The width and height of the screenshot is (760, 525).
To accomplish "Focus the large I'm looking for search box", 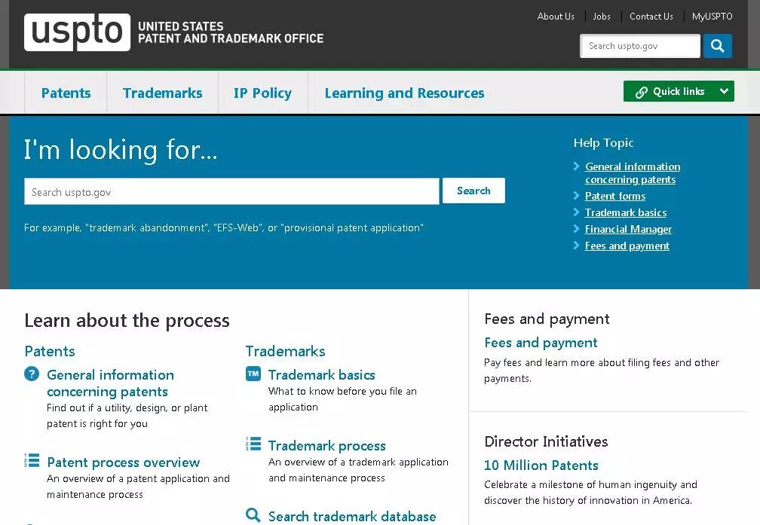I will (231, 191).
